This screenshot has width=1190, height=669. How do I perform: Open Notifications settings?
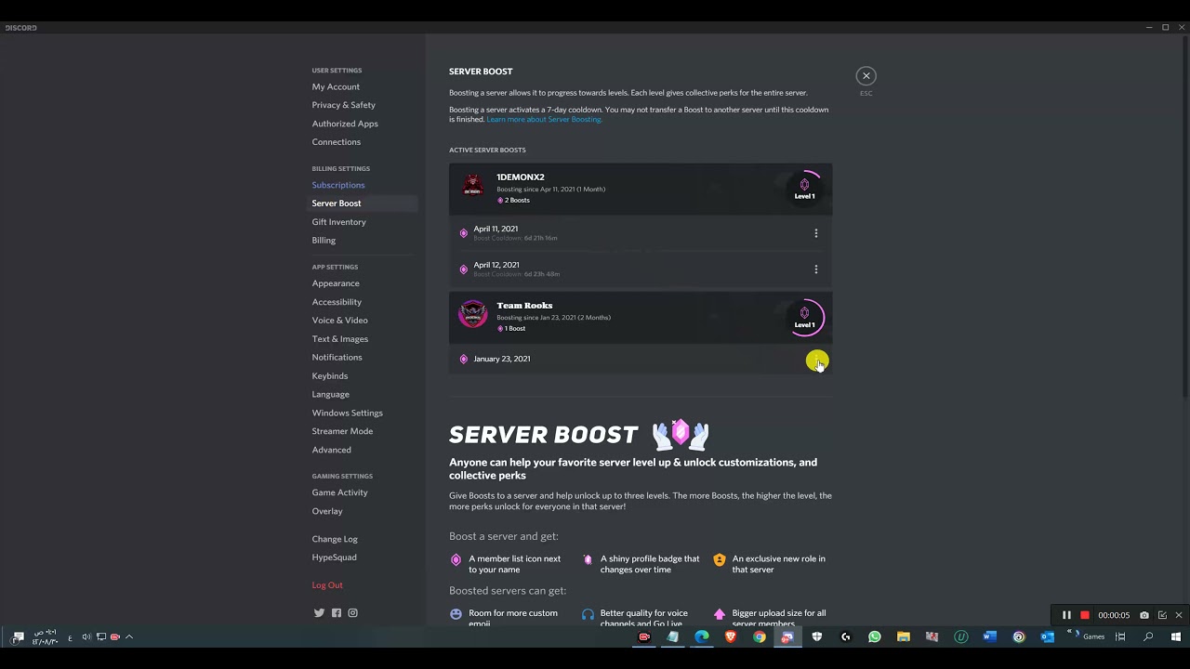coord(337,358)
